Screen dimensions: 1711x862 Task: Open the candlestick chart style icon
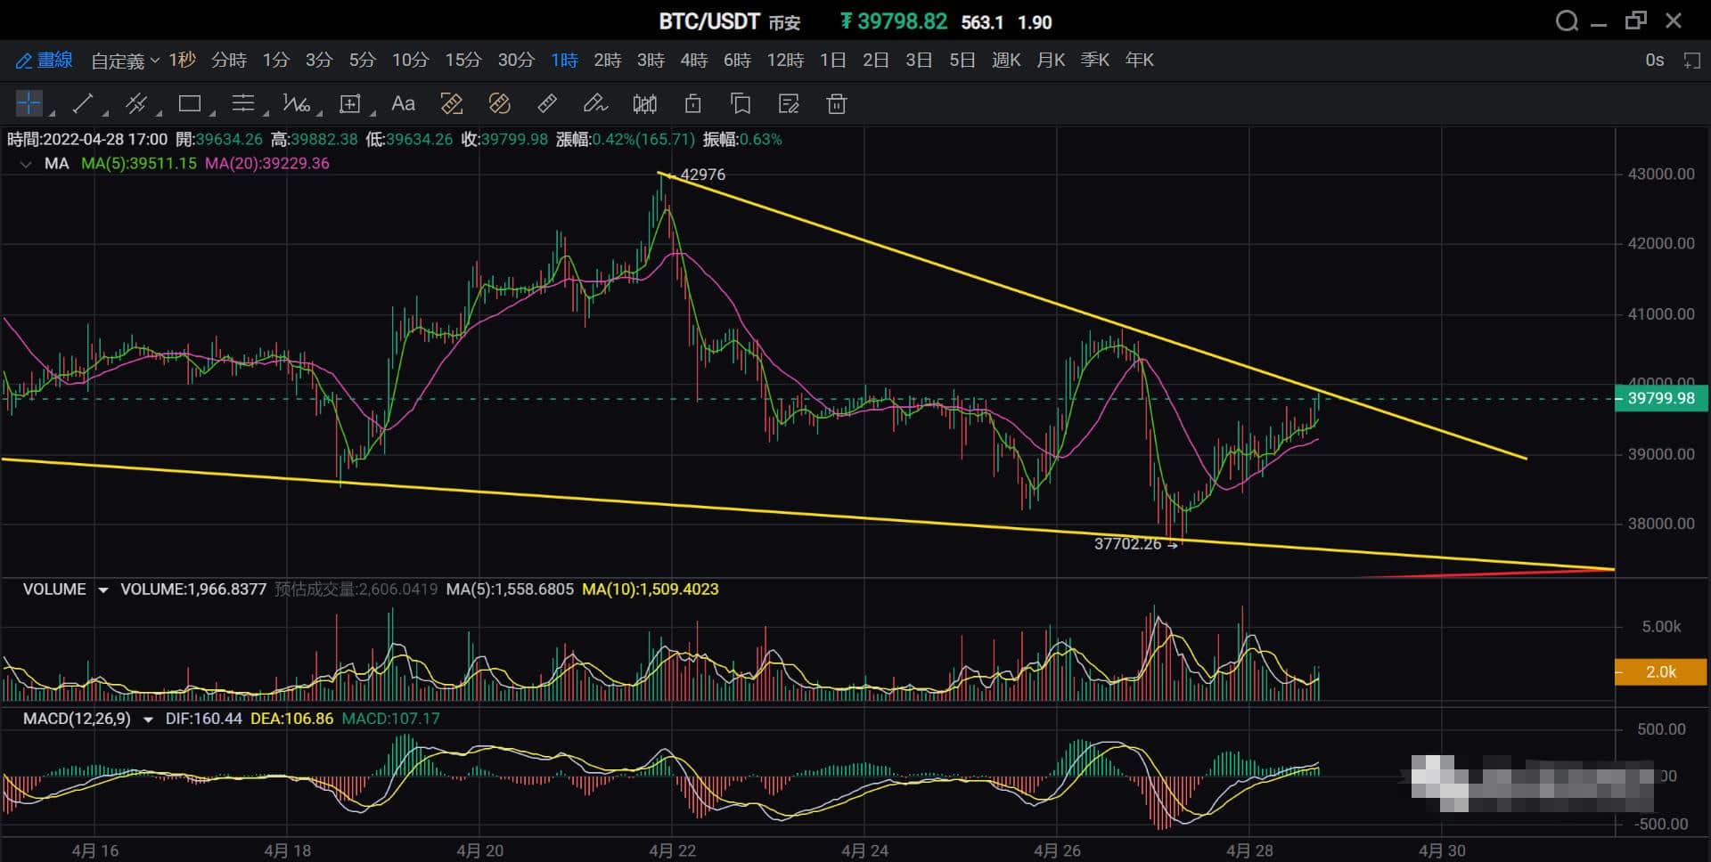644,104
